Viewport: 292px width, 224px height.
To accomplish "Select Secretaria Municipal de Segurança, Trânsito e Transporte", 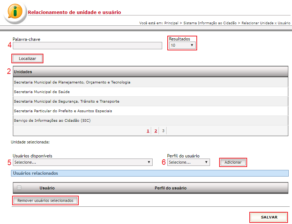I will point(150,101).
